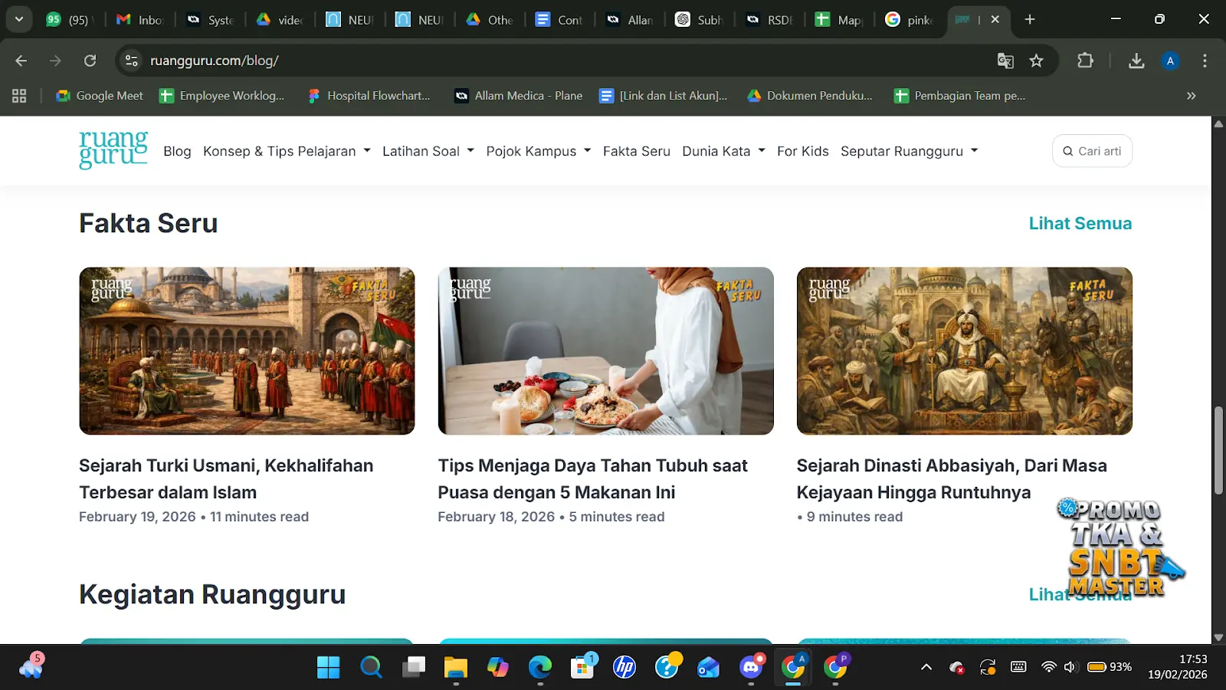Show hidden system tray icons chevron
This screenshot has width=1226, height=690.
926,667
